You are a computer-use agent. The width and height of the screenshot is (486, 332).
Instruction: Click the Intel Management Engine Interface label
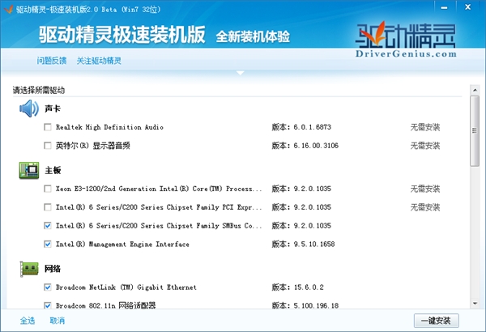pyautogui.click(x=122, y=245)
